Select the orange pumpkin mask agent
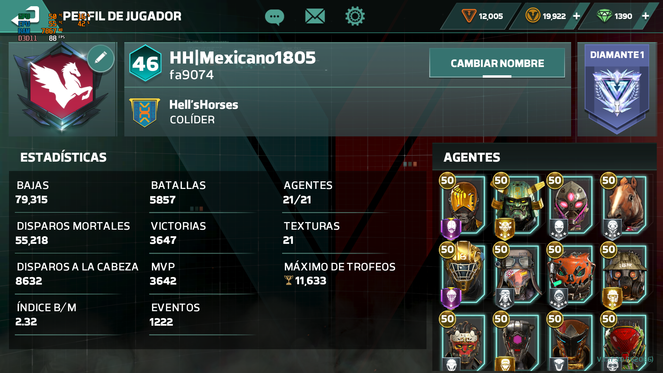 571,275
